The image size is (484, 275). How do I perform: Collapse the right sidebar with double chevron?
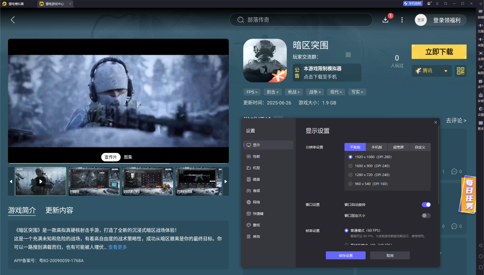tap(481, 3)
